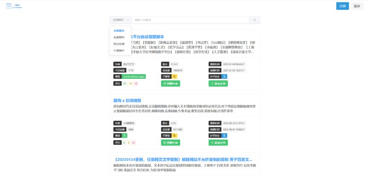
Task: Click 直接安装 for the 题海 划词搜题 card
Action: 218,142
